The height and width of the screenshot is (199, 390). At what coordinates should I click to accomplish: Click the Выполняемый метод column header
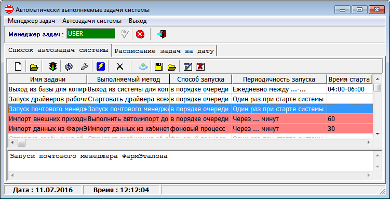[x=128, y=79]
